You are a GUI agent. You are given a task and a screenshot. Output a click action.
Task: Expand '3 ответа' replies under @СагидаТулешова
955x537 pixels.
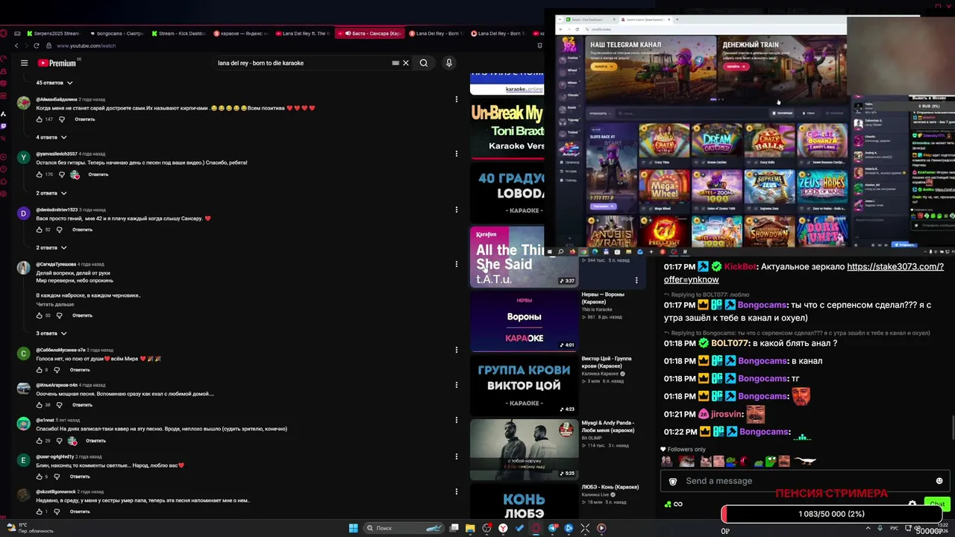(x=51, y=333)
